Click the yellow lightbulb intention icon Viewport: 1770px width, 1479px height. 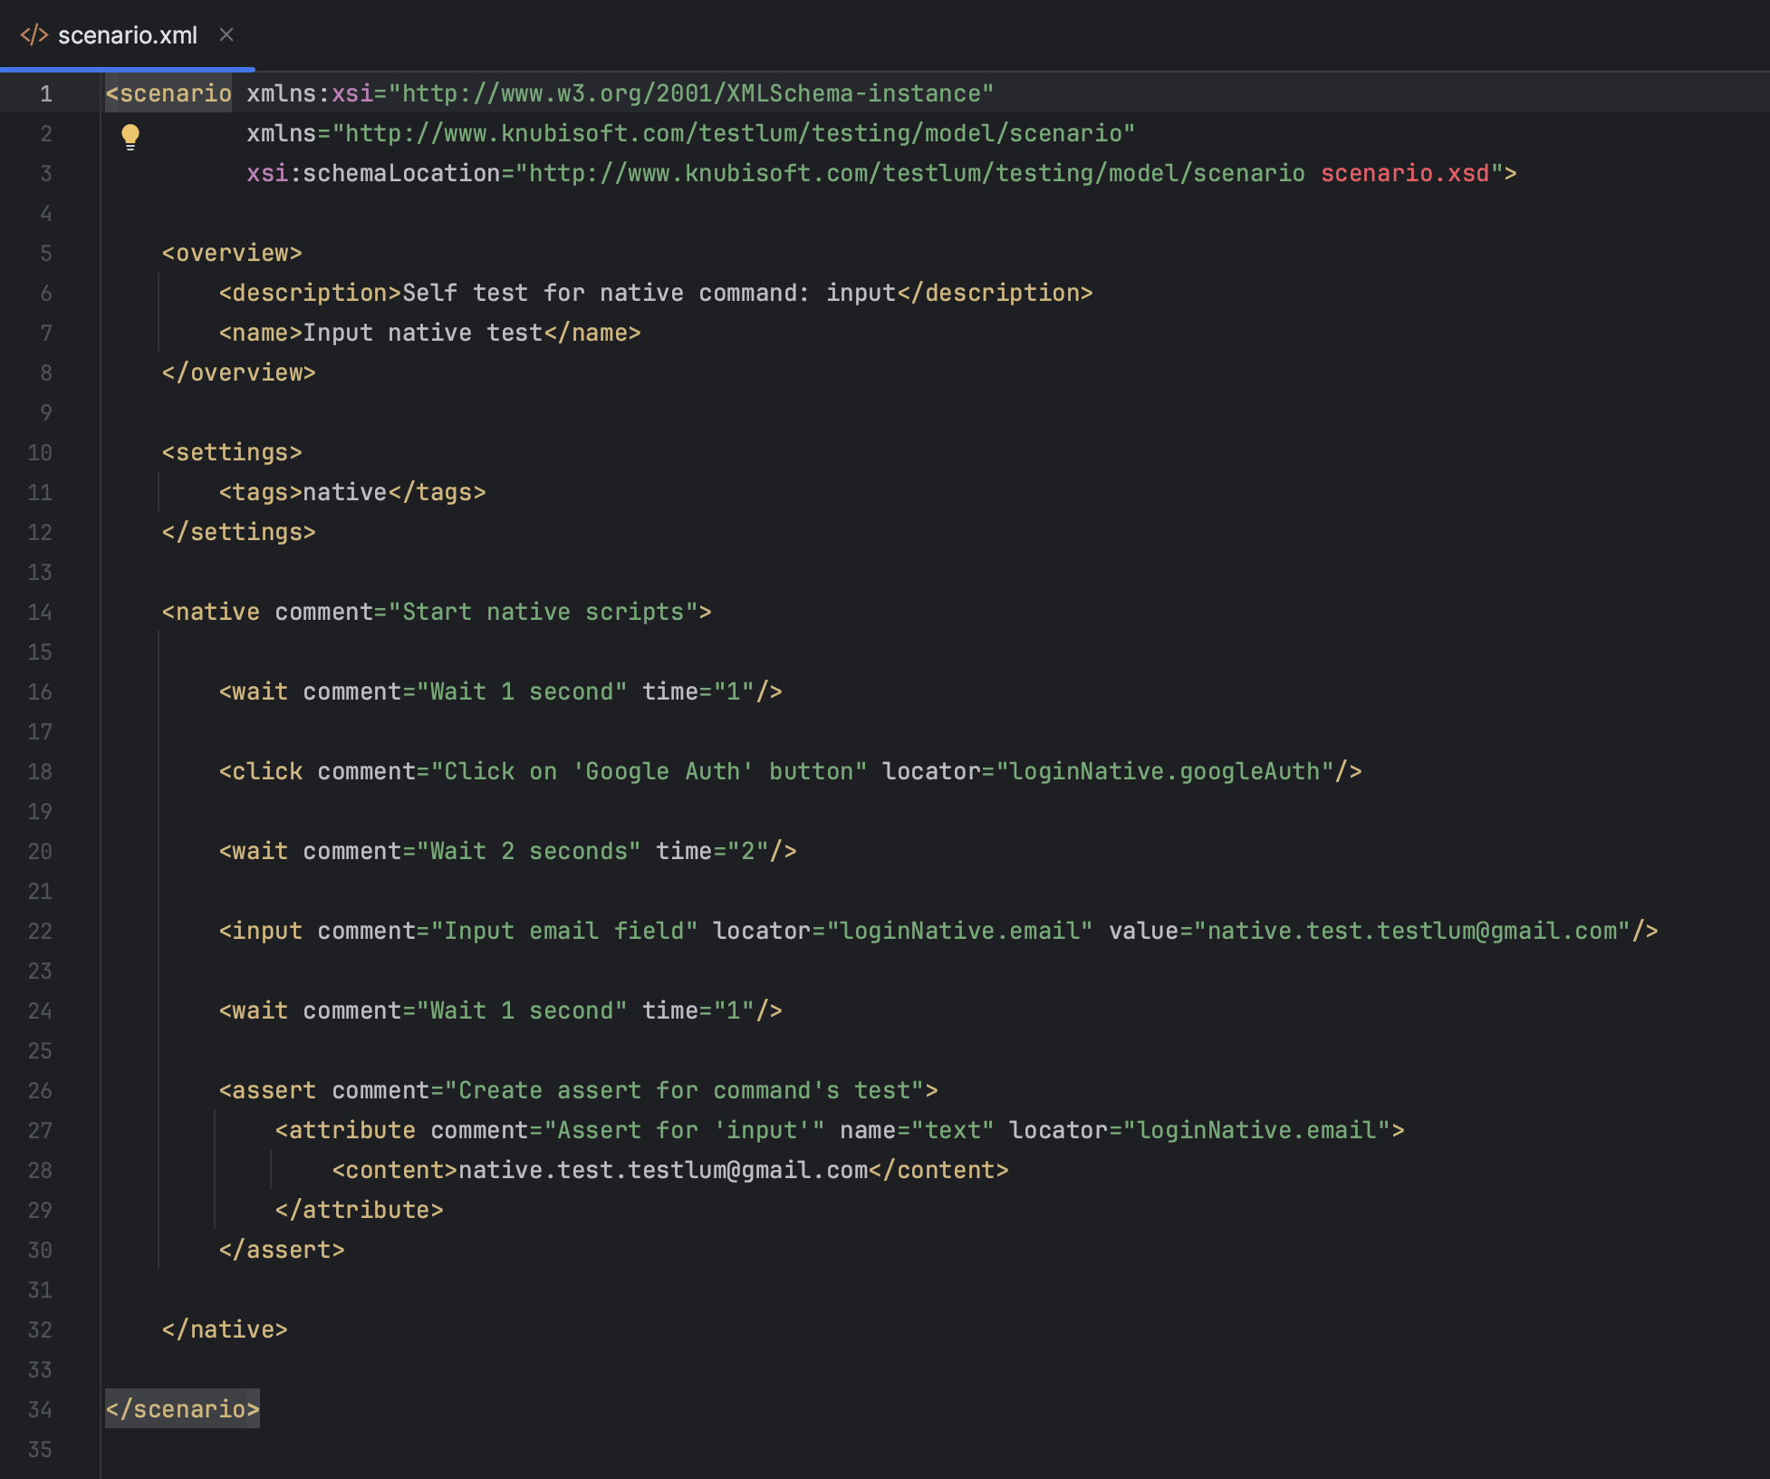tap(130, 136)
